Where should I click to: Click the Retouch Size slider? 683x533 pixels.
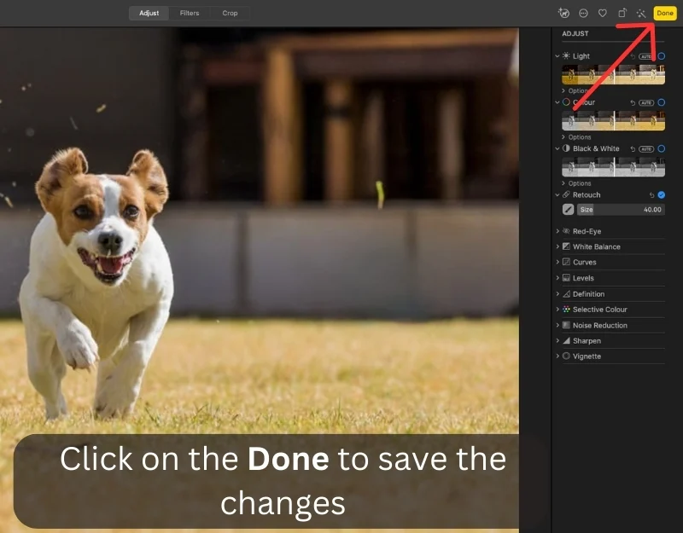coord(622,210)
